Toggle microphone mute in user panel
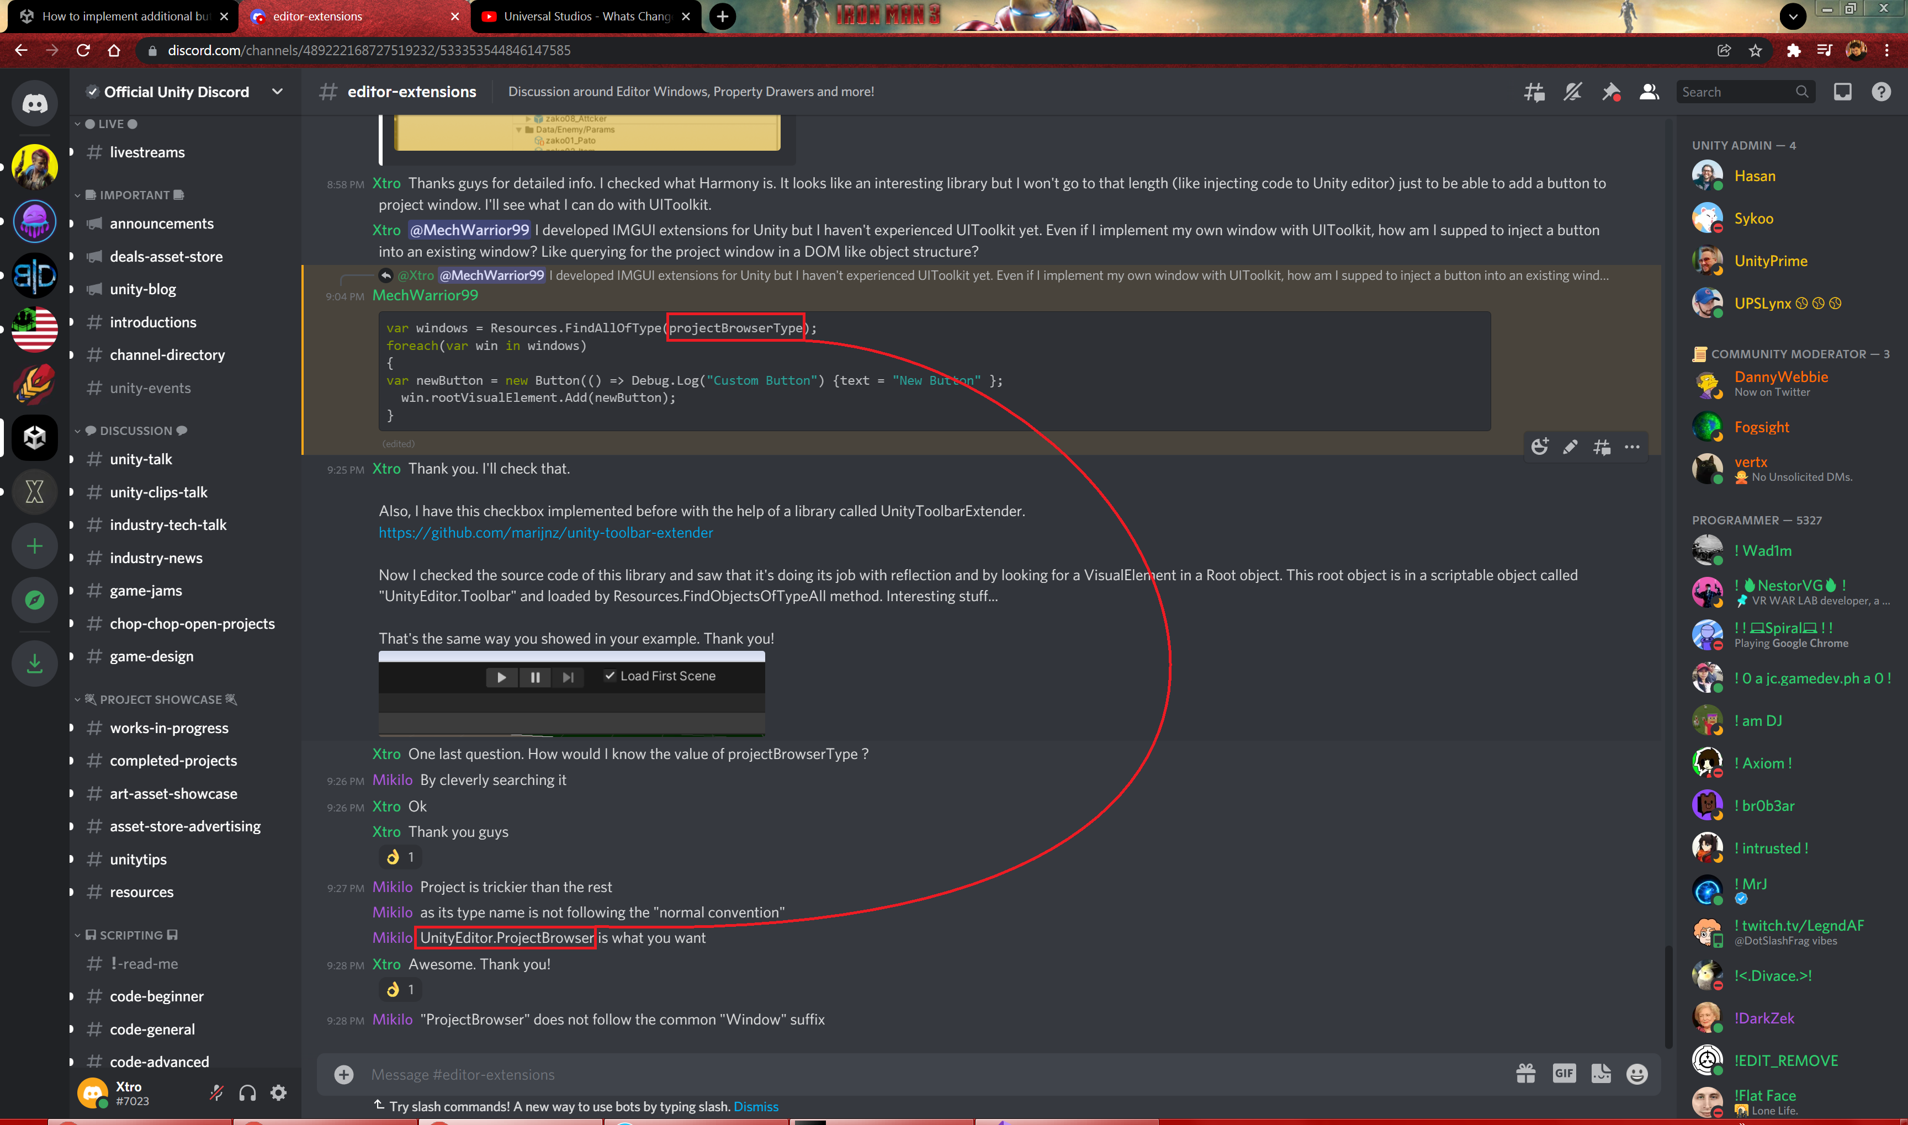Viewport: 1908px width, 1125px height. click(217, 1092)
